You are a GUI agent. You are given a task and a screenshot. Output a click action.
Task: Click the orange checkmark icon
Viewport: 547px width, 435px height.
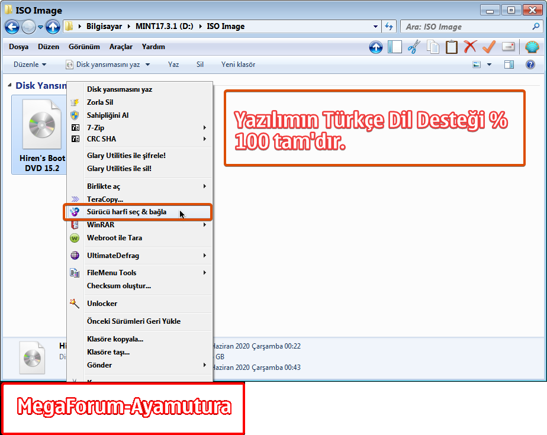click(x=489, y=47)
